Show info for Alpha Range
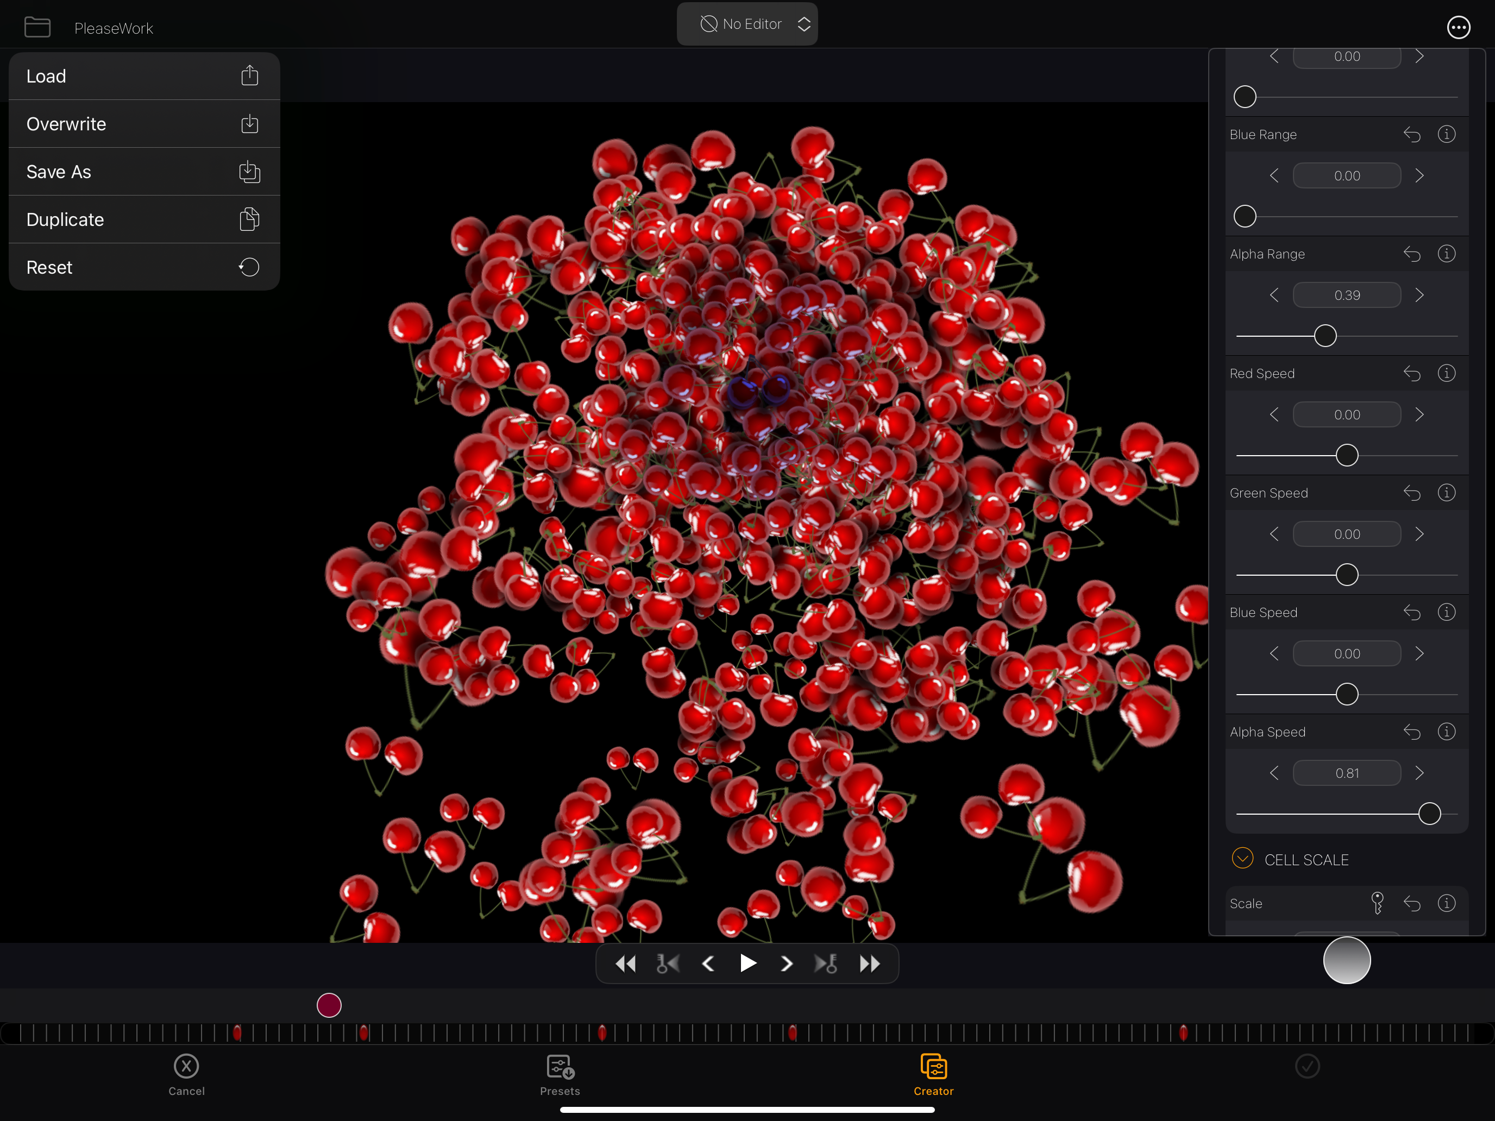The image size is (1495, 1121). [x=1446, y=254]
